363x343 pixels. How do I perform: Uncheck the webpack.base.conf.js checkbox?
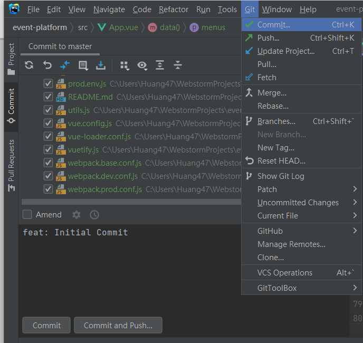click(x=48, y=163)
